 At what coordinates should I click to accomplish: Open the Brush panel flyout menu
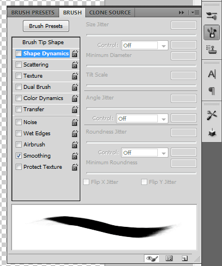pos(195,13)
